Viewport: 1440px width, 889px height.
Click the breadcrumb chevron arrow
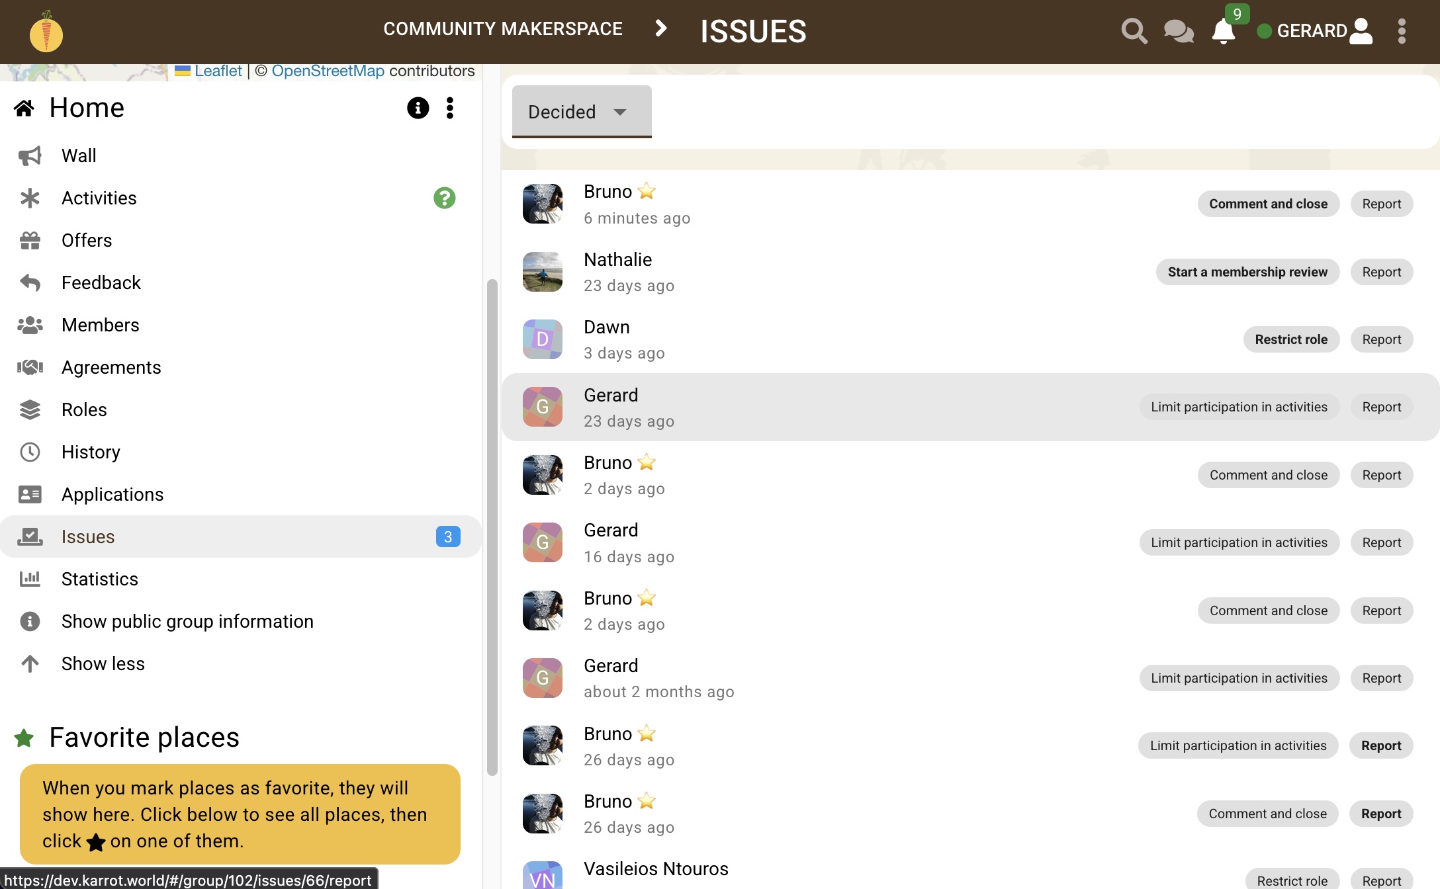pyautogui.click(x=660, y=28)
